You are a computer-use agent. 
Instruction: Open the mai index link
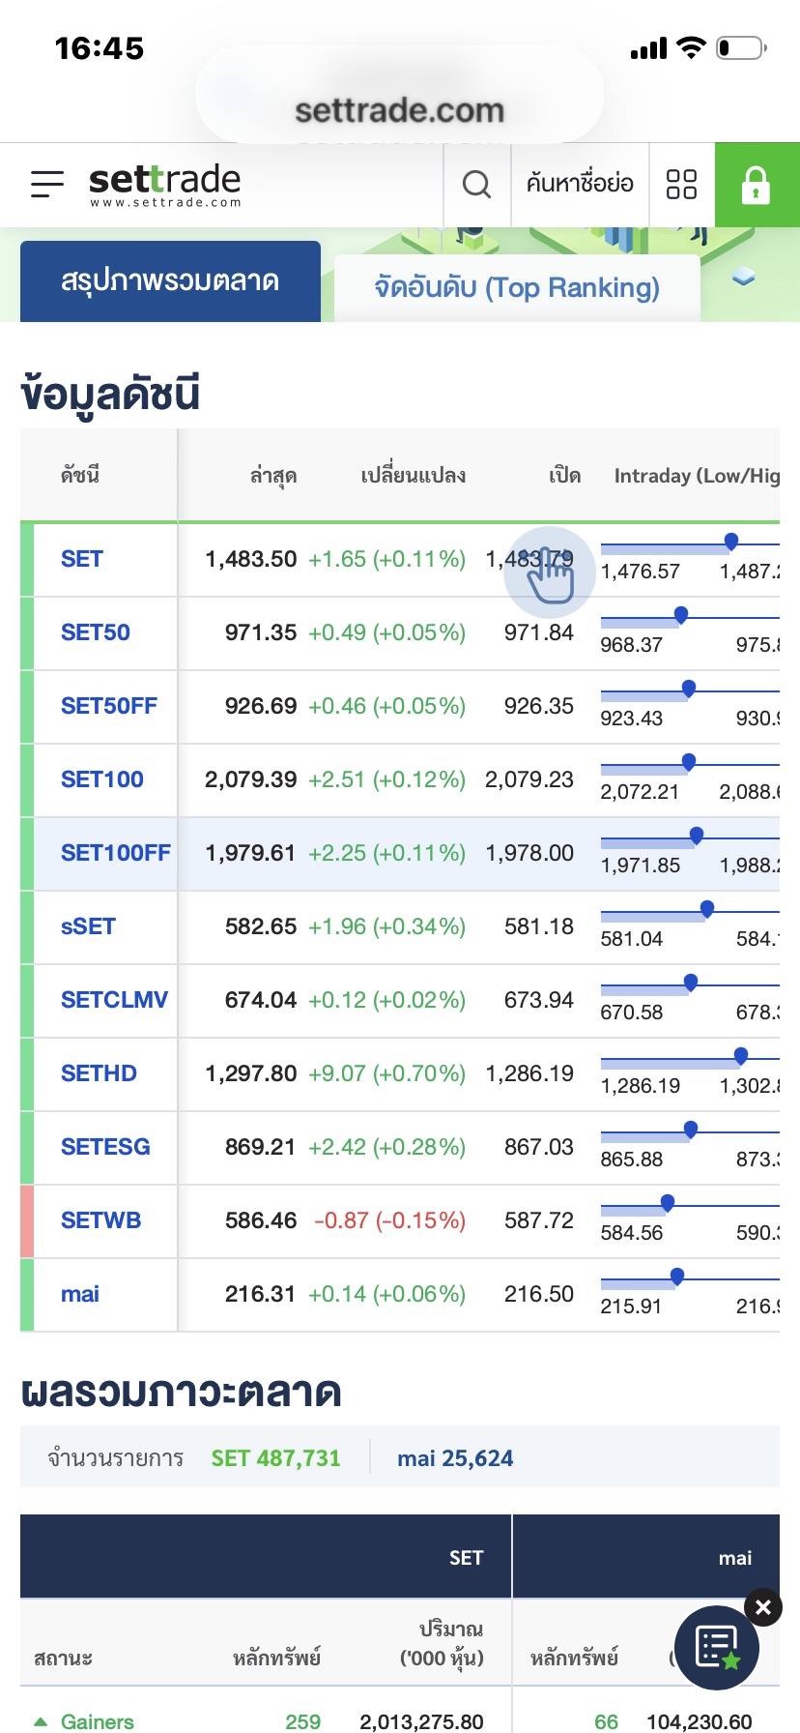[x=80, y=1294]
